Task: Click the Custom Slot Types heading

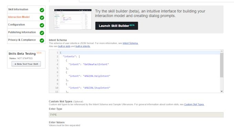Action: pyautogui.click(x=61, y=101)
